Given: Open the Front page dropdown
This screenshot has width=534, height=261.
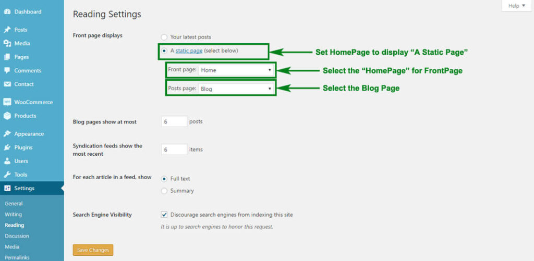Looking at the screenshot, I should 236,70.
